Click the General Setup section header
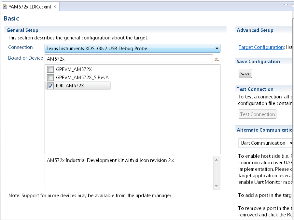The width and height of the screenshot is (294, 220). 22,30
